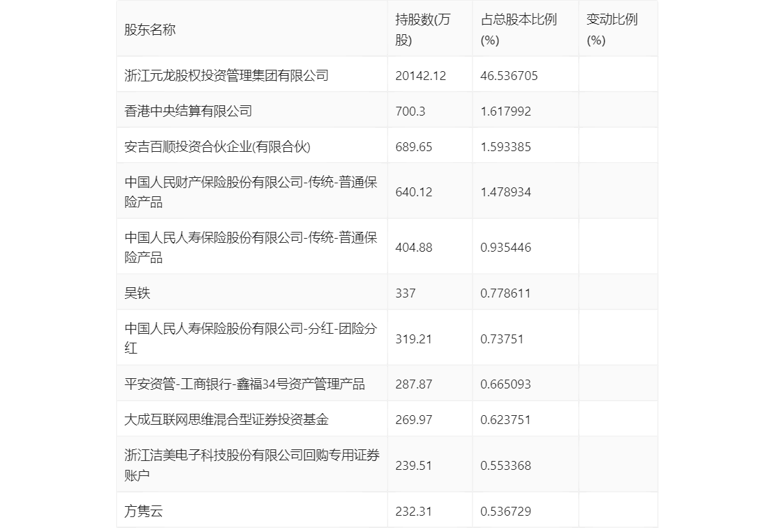Click the 0.935446 percentage cell
Viewport: 775px width, 528px height.
pyautogui.click(x=505, y=247)
